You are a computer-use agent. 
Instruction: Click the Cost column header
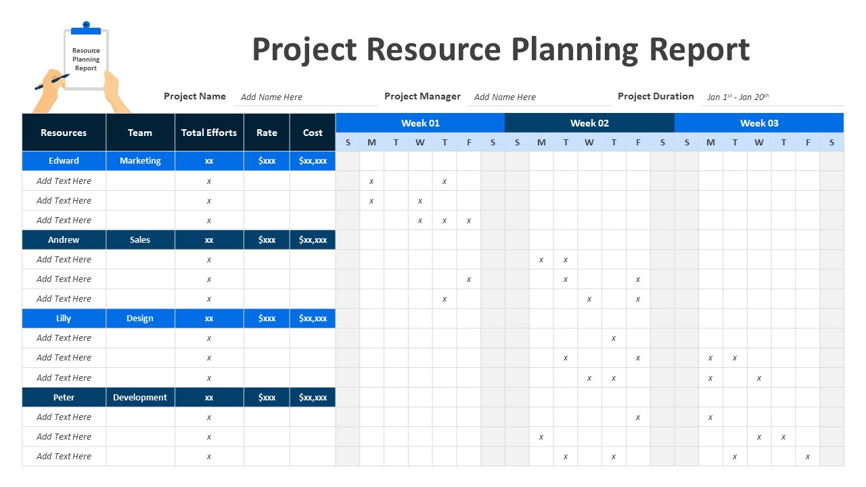coord(313,133)
